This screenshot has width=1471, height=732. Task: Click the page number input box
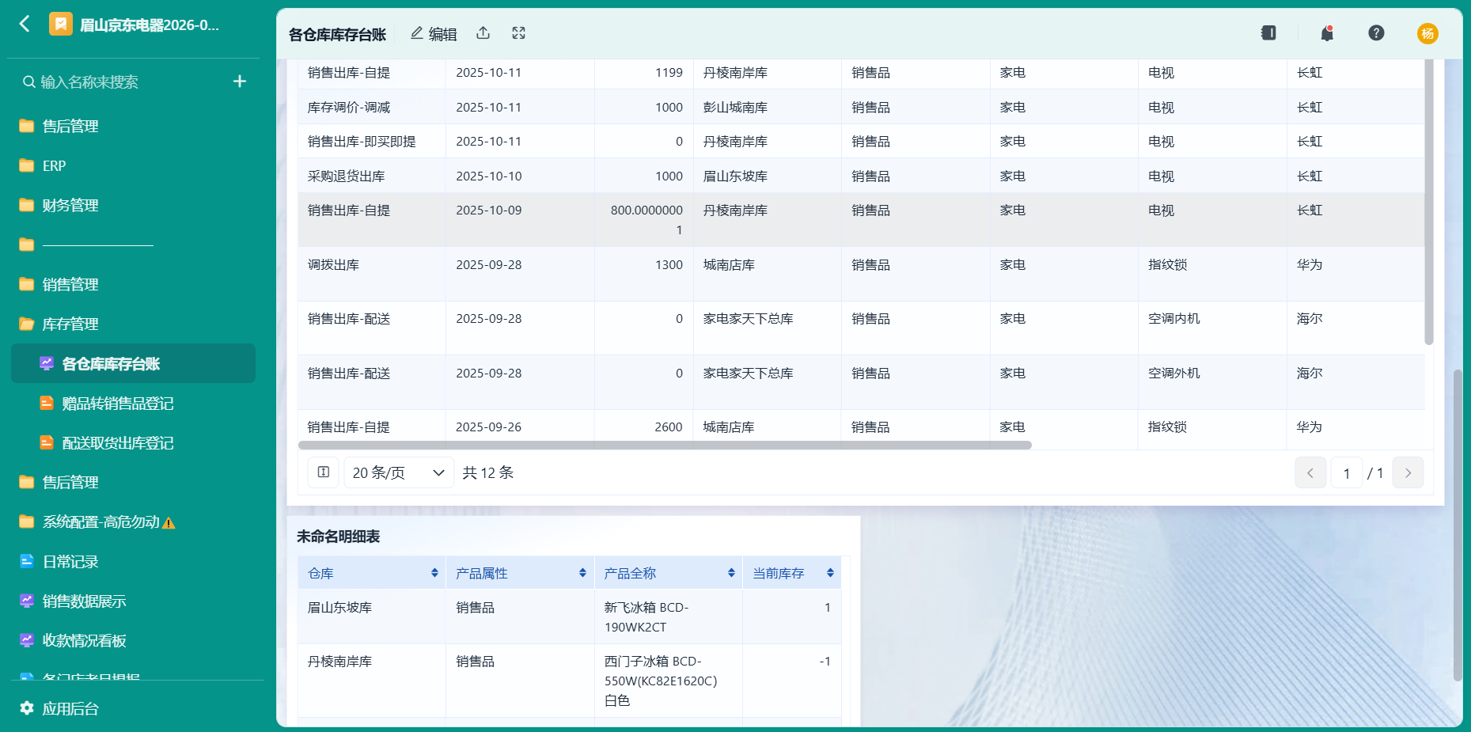point(1347,473)
